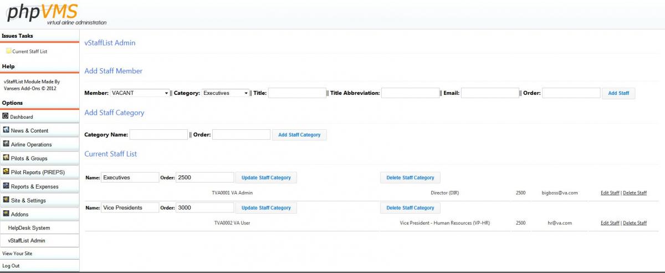The image size is (665, 273).
Task: Click the Pilots & Groups icon
Action: [6, 158]
